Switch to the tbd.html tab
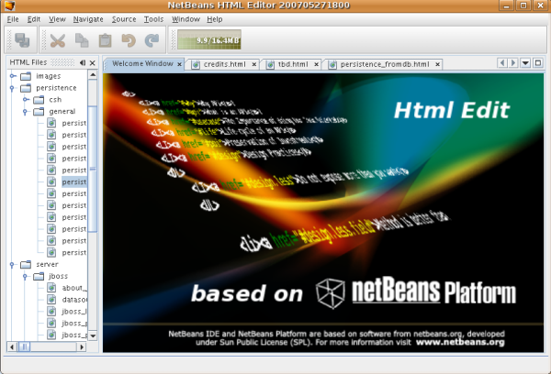The width and height of the screenshot is (551, 374). pos(293,64)
